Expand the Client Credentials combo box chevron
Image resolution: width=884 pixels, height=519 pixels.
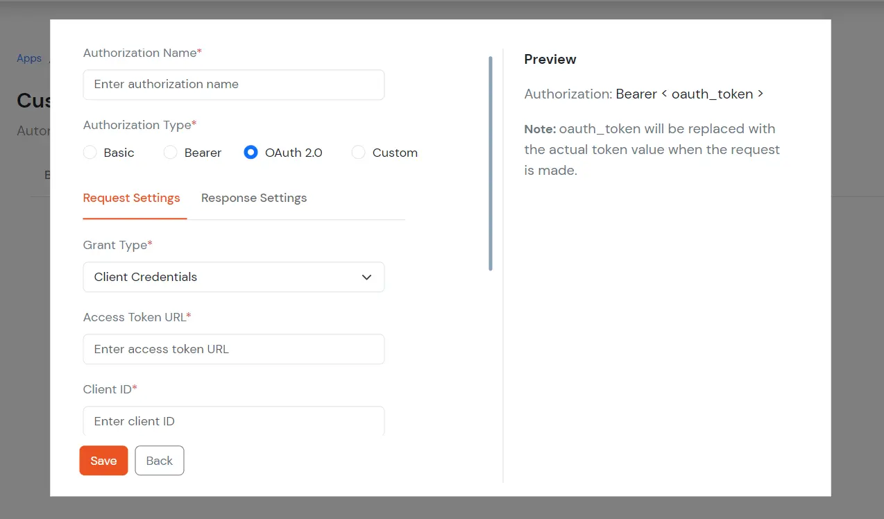366,277
